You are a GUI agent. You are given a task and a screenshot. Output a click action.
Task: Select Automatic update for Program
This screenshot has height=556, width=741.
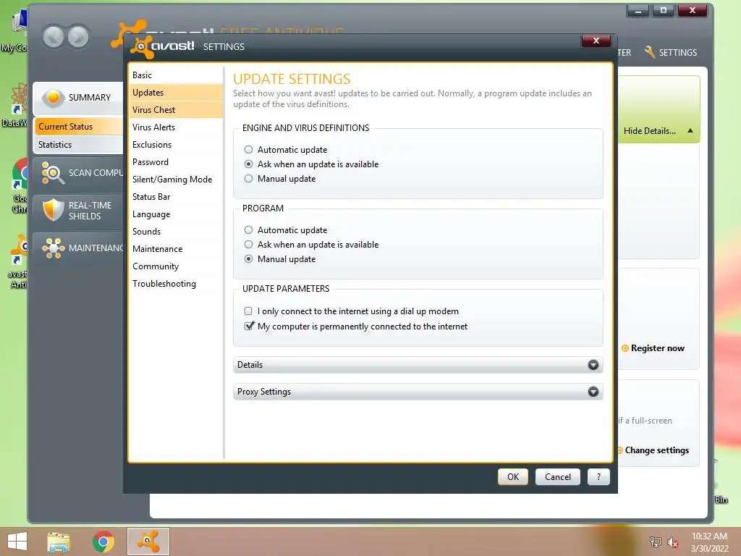point(249,230)
